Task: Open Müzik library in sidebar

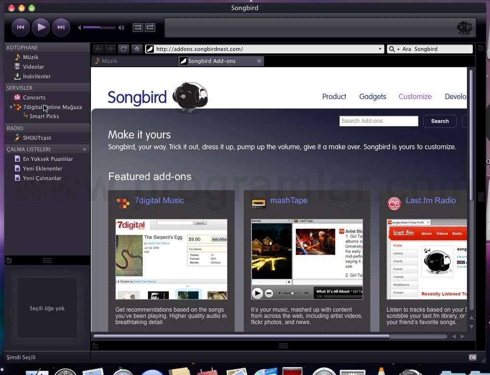Action: pos(31,57)
